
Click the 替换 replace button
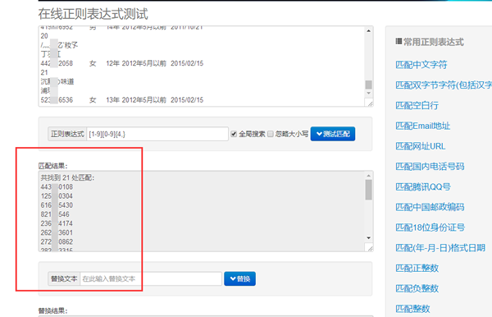click(239, 278)
